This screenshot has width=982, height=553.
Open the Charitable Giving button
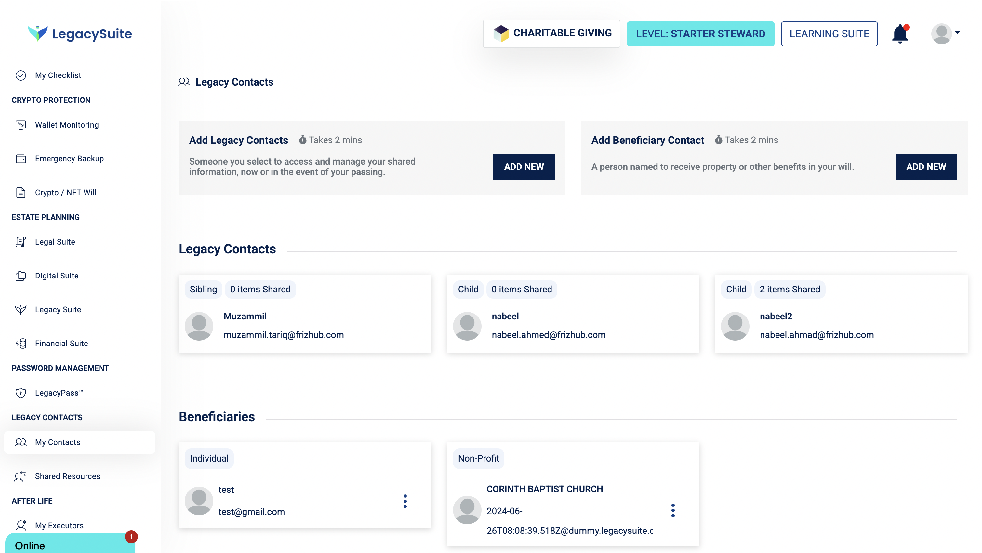click(551, 34)
